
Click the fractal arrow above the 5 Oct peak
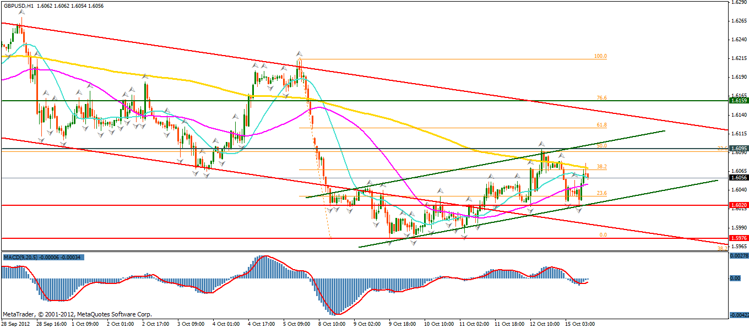(x=299, y=54)
